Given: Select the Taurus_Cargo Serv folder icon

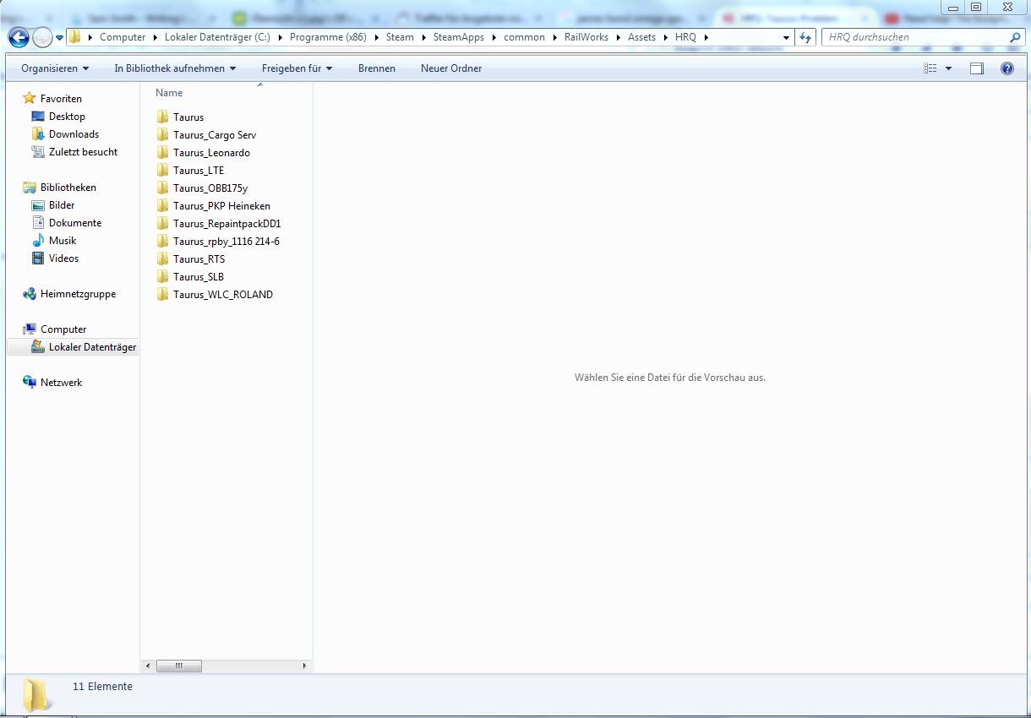Looking at the screenshot, I should (x=163, y=135).
